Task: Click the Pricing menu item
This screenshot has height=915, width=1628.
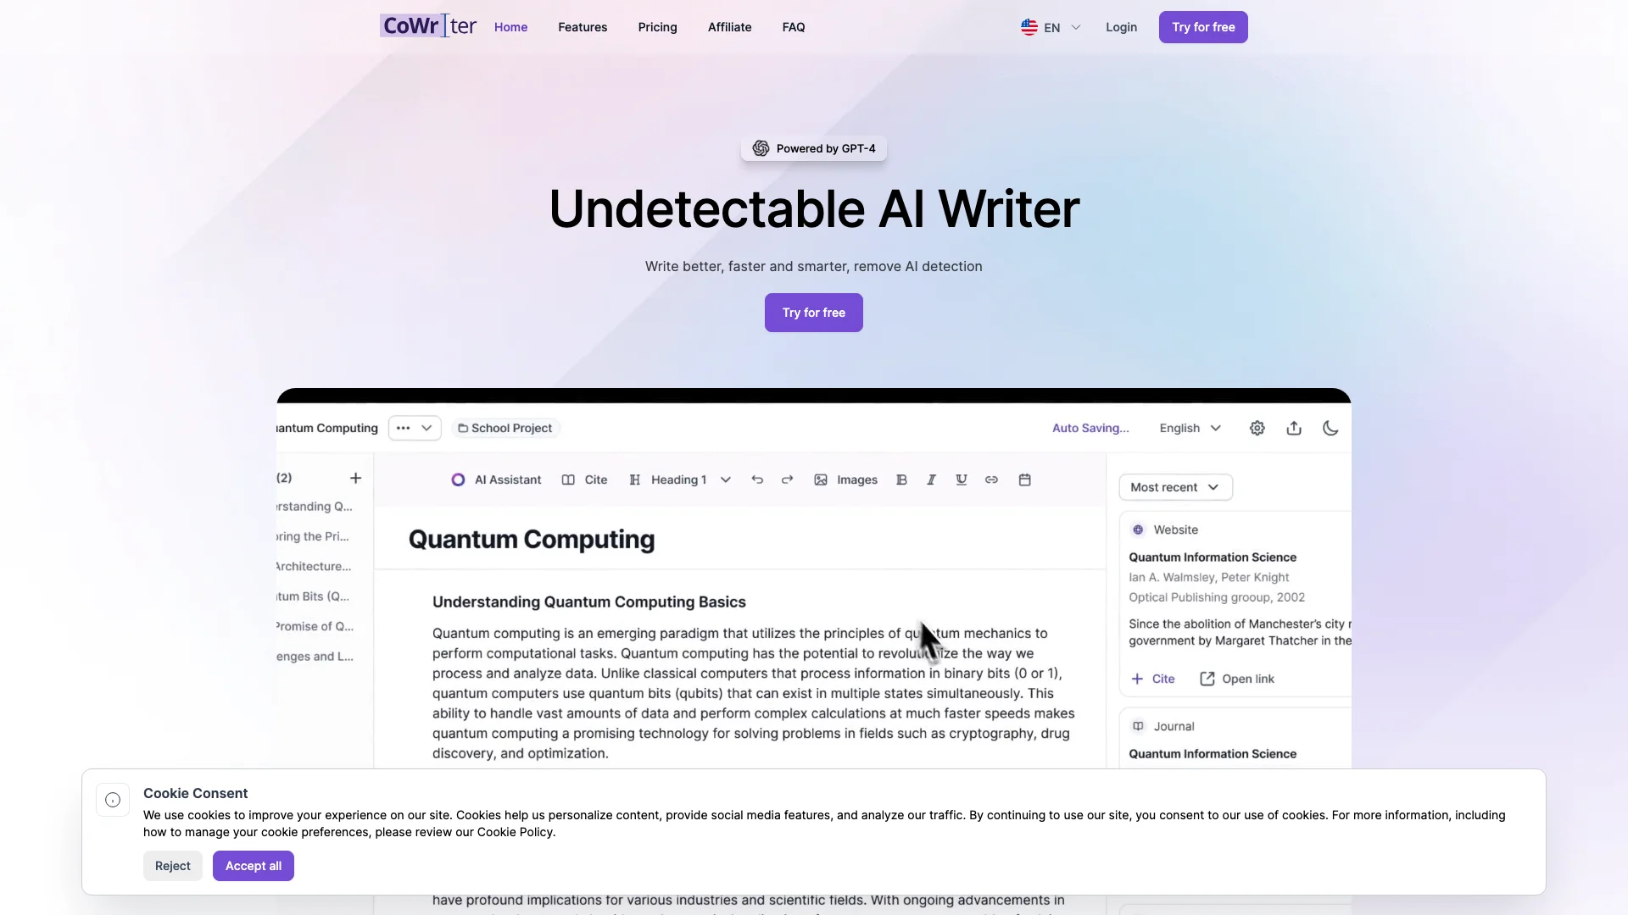Action: point(657,27)
